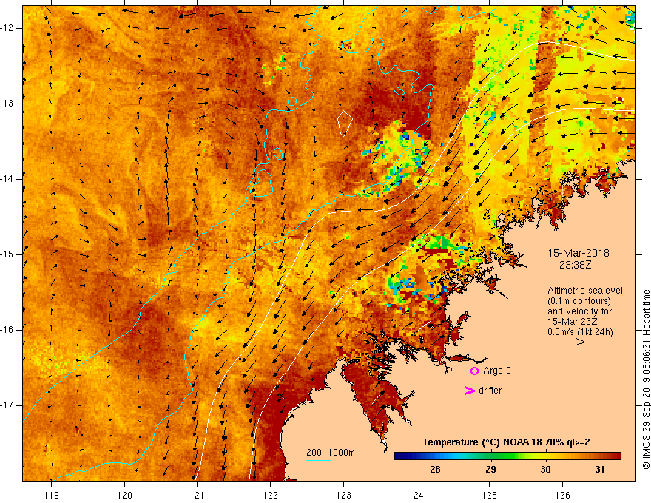Click the longitude axis label 123
The width and height of the screenshot is (651, 503).
[343, 495]
